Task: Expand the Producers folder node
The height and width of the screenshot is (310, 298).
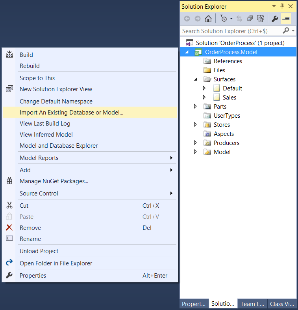Action: [196, 143]
